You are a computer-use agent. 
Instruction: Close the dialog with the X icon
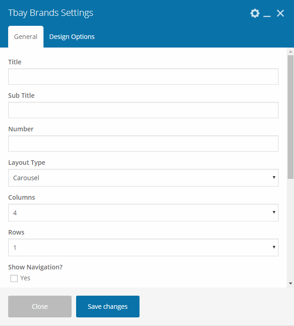click(280, 13)
